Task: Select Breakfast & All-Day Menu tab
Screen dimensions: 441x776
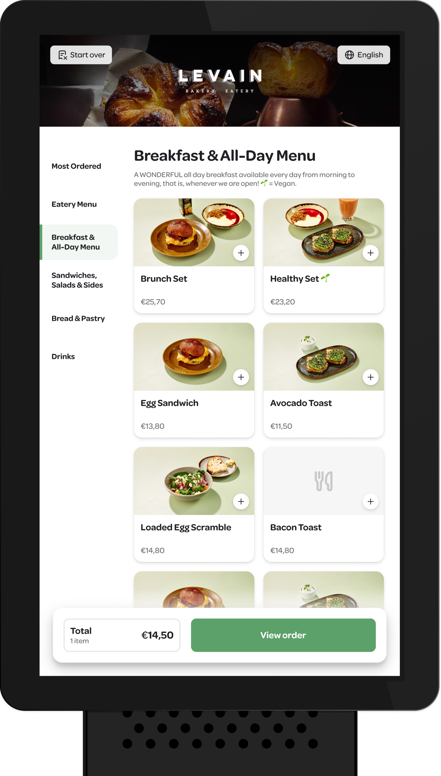Action: click(x=79, y=242)
